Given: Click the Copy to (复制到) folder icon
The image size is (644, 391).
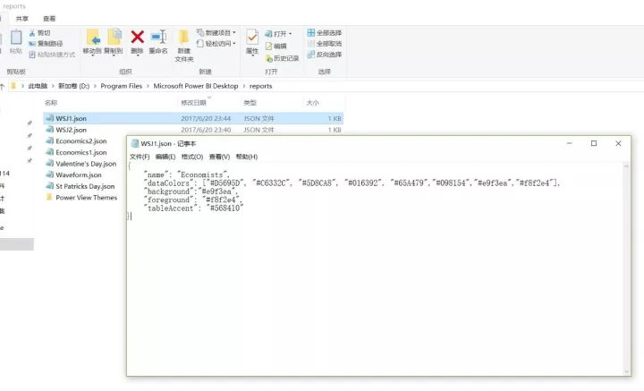Looking at the screenshot, I should pyautogui.click(x=114, y=38).
